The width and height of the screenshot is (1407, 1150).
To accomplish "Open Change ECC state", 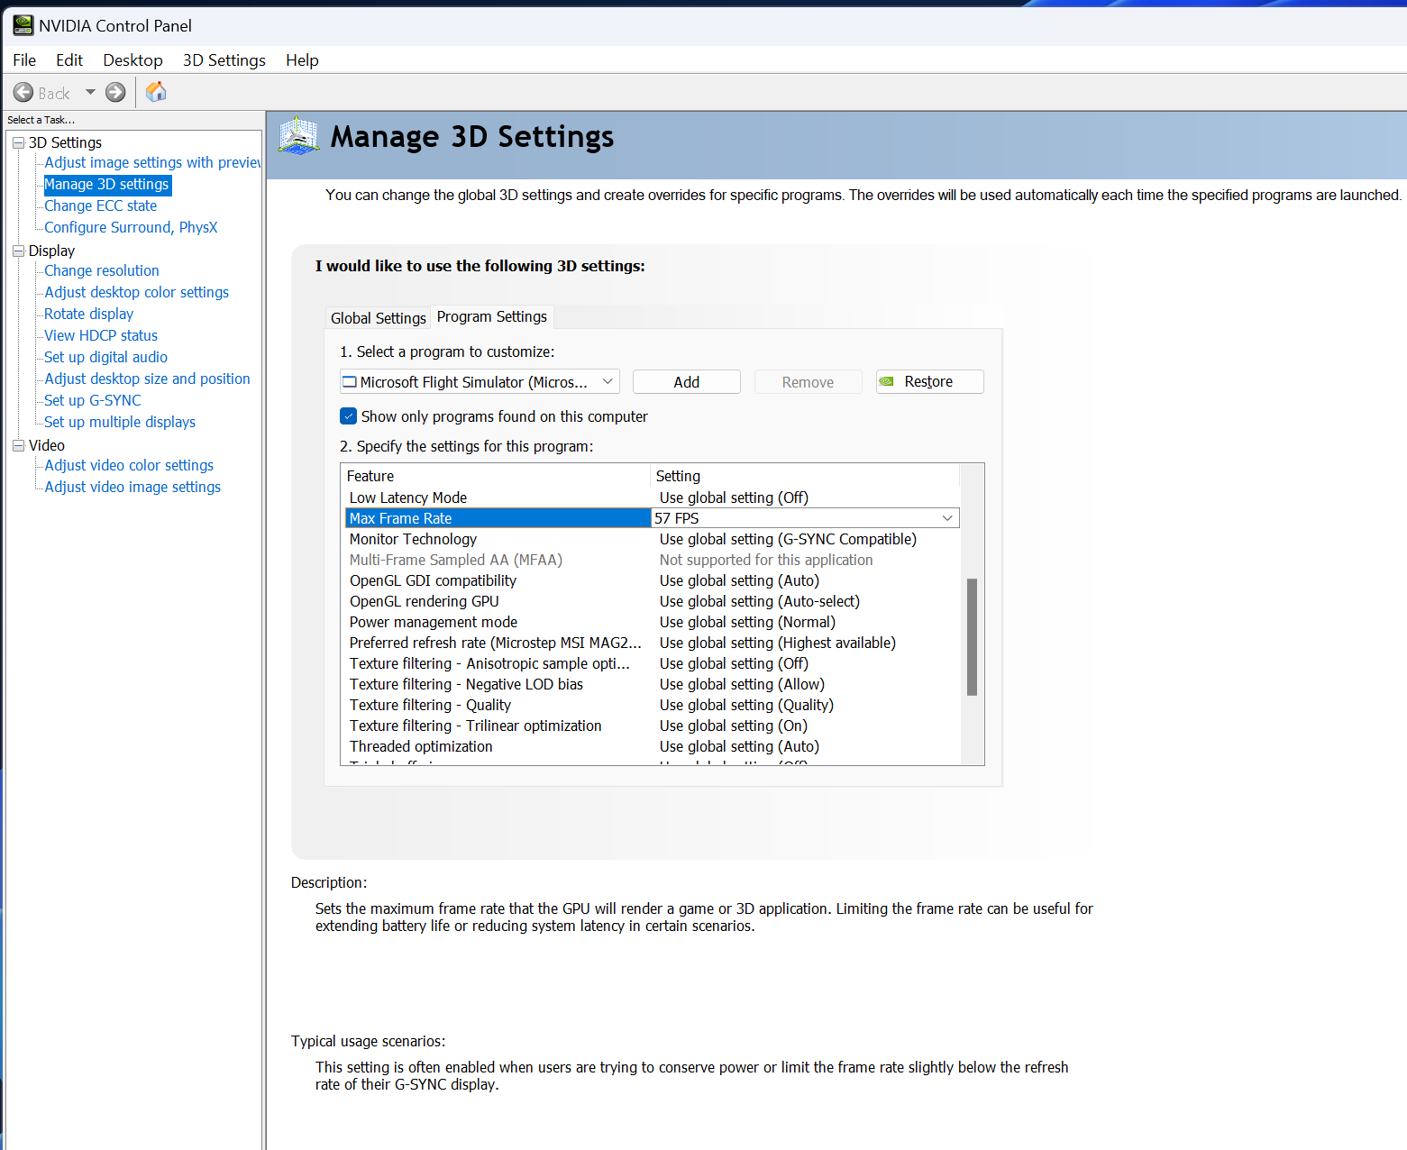I will click(x=101, y=205).
